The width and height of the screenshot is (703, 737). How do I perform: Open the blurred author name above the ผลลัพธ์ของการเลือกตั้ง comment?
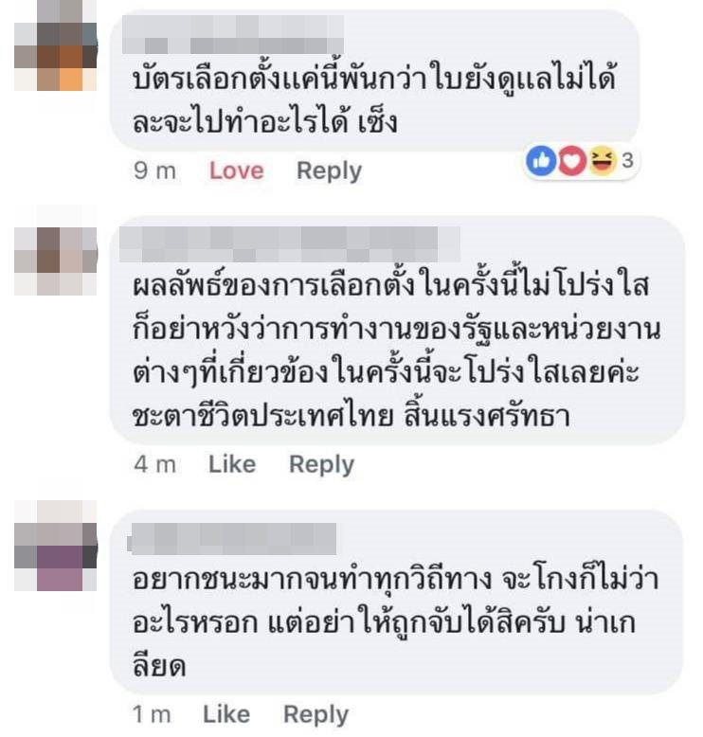point(290,244)
